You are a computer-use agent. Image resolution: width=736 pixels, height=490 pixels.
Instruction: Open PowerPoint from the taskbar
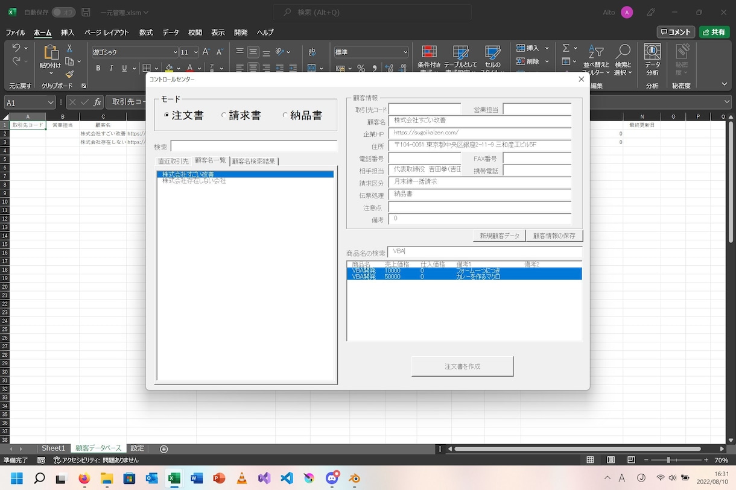(219, 478)
